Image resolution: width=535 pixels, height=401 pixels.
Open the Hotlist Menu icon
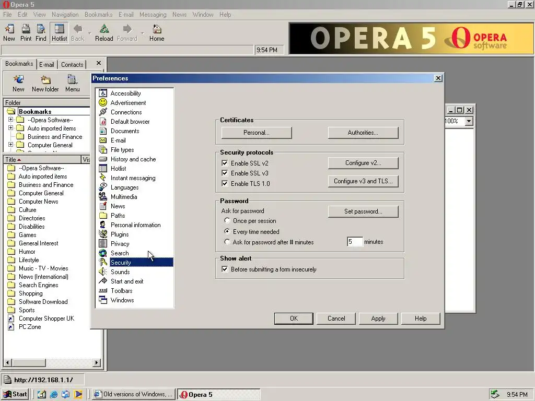click(72, 84)
